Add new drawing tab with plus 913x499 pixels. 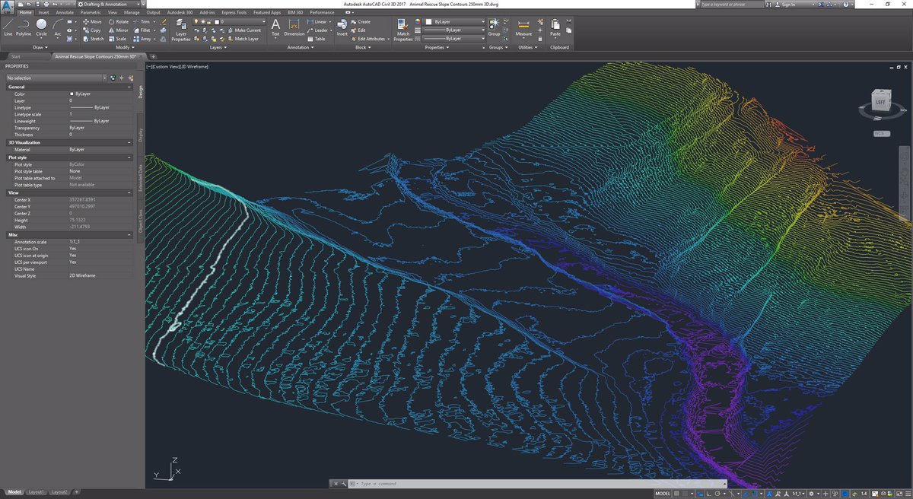[153, 57]
